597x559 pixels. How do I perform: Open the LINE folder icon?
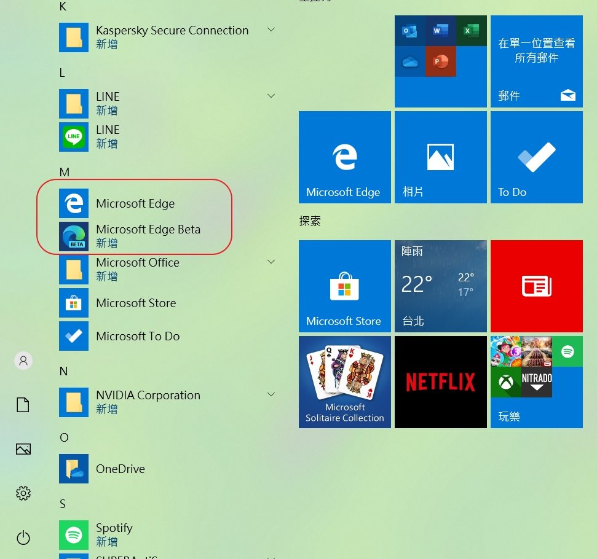(74, 103)
